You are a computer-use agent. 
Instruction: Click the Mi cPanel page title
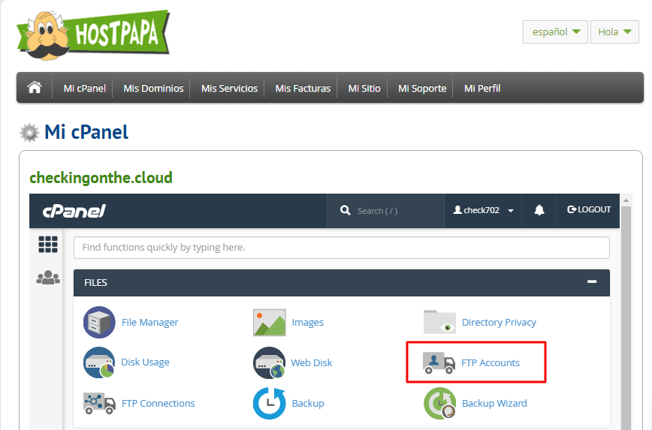(86, 132)
